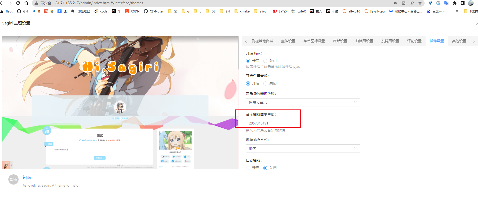Click the theme preview vertical scrollbar
478x210 pixels.
(238, 53)
